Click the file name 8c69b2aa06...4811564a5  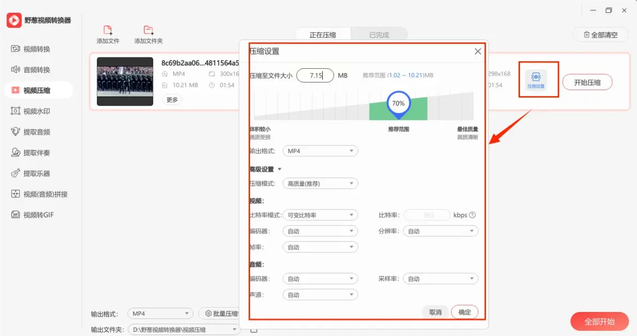pos(200,63)
